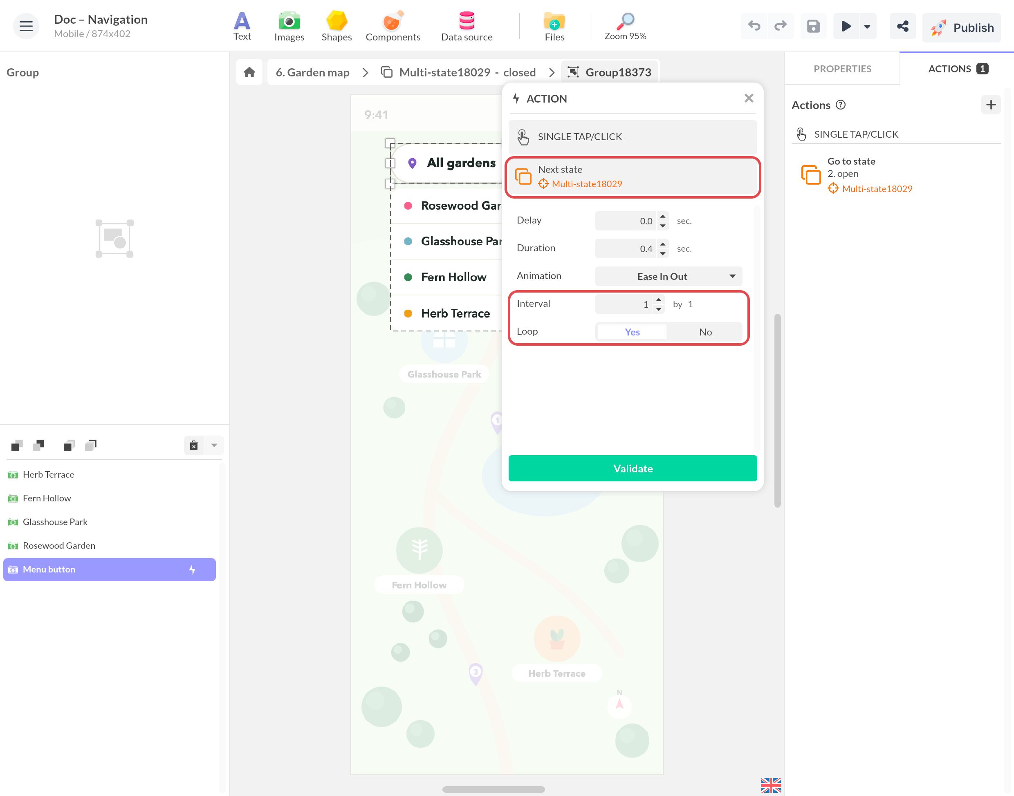Select SINGLE TAP/CLICK trigger in ACTION dialog
The width and height of the screenshot is (1014, 796).
pos(632,136)
